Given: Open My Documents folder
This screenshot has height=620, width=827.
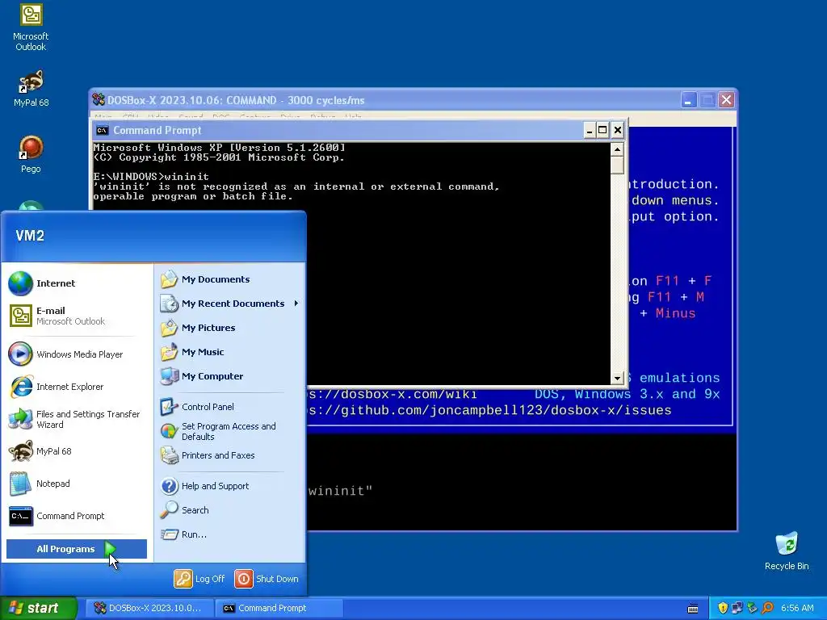Looking at the screenshot, I should (x=230, y=279).
